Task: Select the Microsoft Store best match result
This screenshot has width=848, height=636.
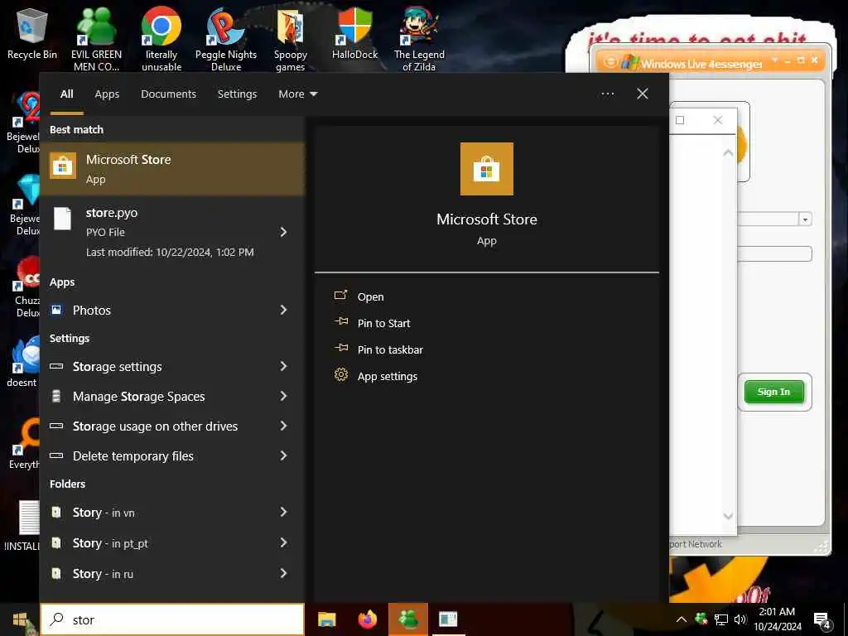Action: pyautogui.click(x=172, y=169)
